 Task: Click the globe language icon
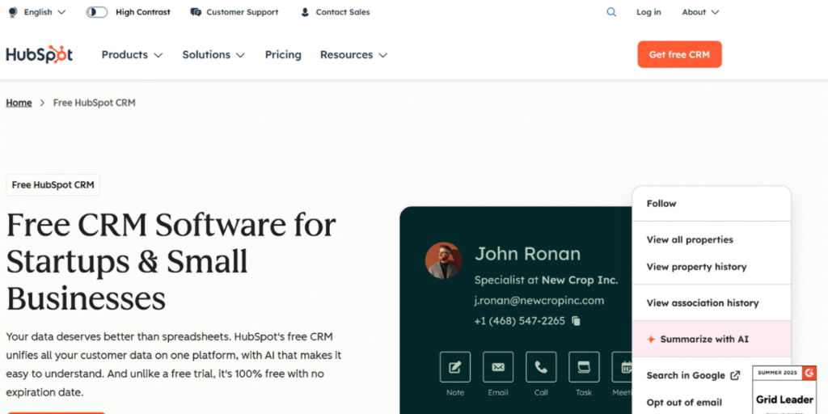coord(13,12)
